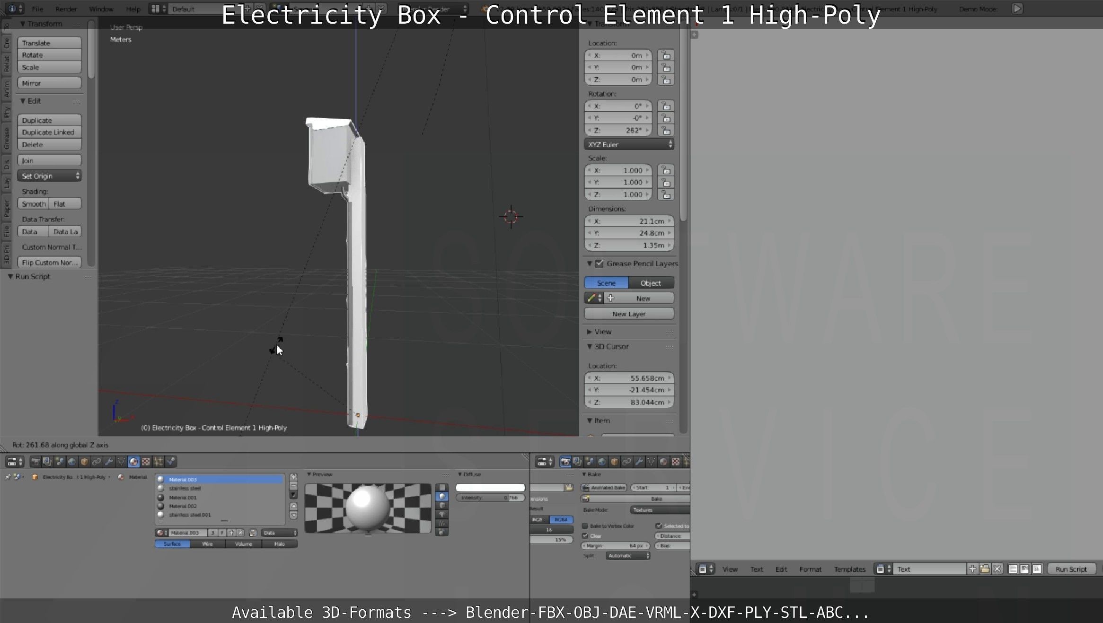Screen dimensions: 1103x623
Task: Add a new material slot with plus
Action: tap(293, 477)
